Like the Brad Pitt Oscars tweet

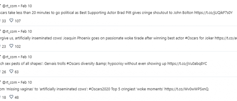[x=11, y=20]
